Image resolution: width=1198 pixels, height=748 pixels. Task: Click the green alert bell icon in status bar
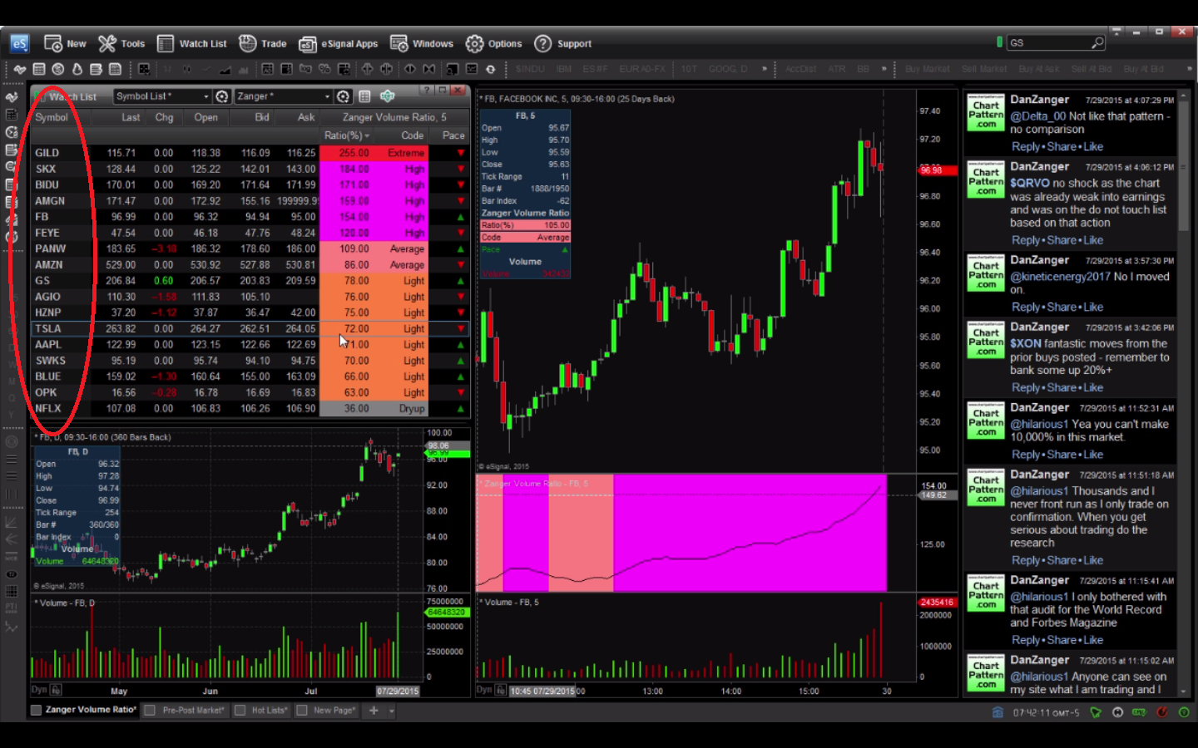[1097, 712]
